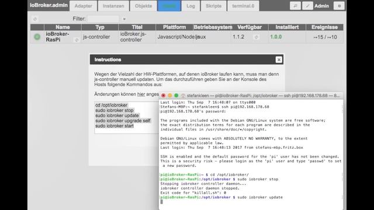Click the pencil edit icon beside Admin
Screen dimensions: 374x210
click(x=307, y=6)
